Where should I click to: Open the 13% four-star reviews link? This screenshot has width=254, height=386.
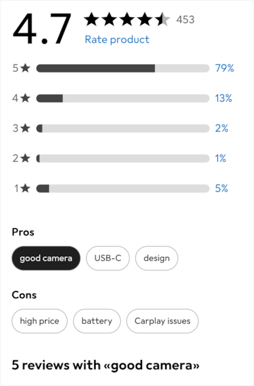pyautogui.click(x=223, y=98)
